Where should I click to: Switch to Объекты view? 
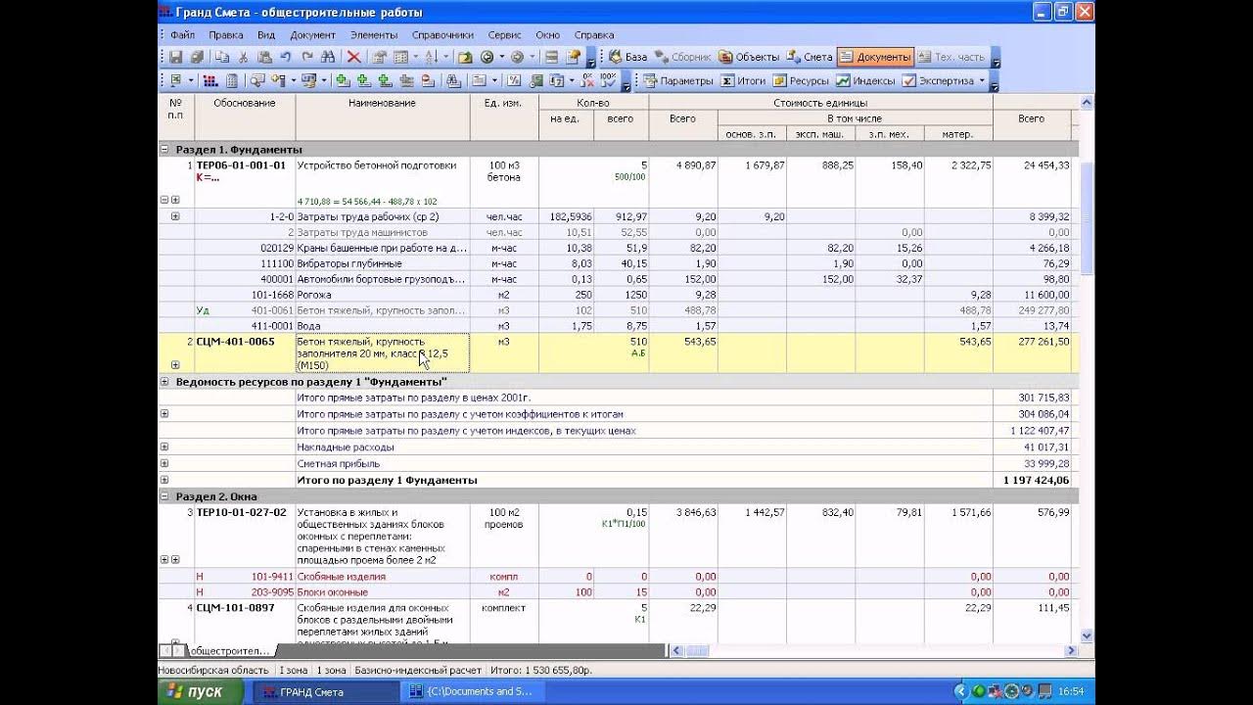click(x=749, y=57)
